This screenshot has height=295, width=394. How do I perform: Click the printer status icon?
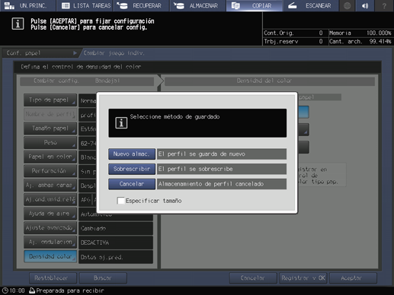(x=32, y=290)
